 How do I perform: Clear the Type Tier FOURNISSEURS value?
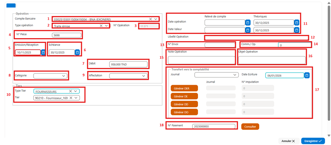tap(70, 91)
